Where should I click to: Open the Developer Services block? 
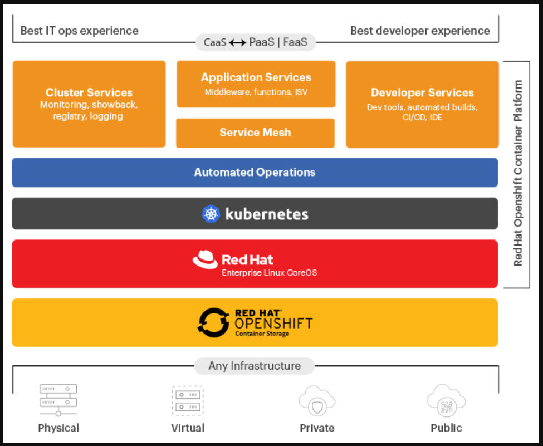coord(422,104)
